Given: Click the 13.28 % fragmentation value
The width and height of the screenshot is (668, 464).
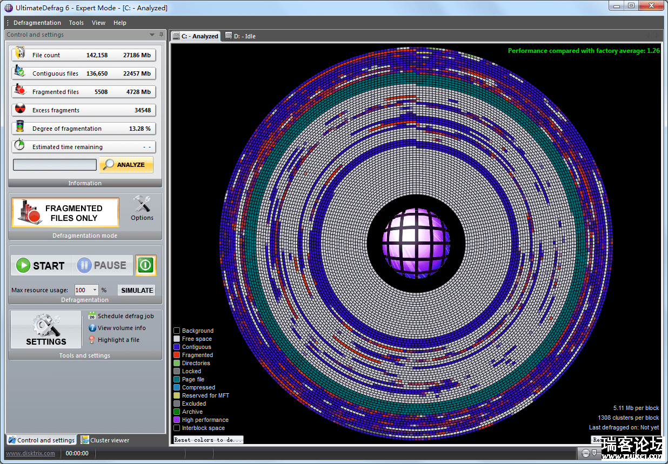Looking at the screenshot, I should (139, 129).
